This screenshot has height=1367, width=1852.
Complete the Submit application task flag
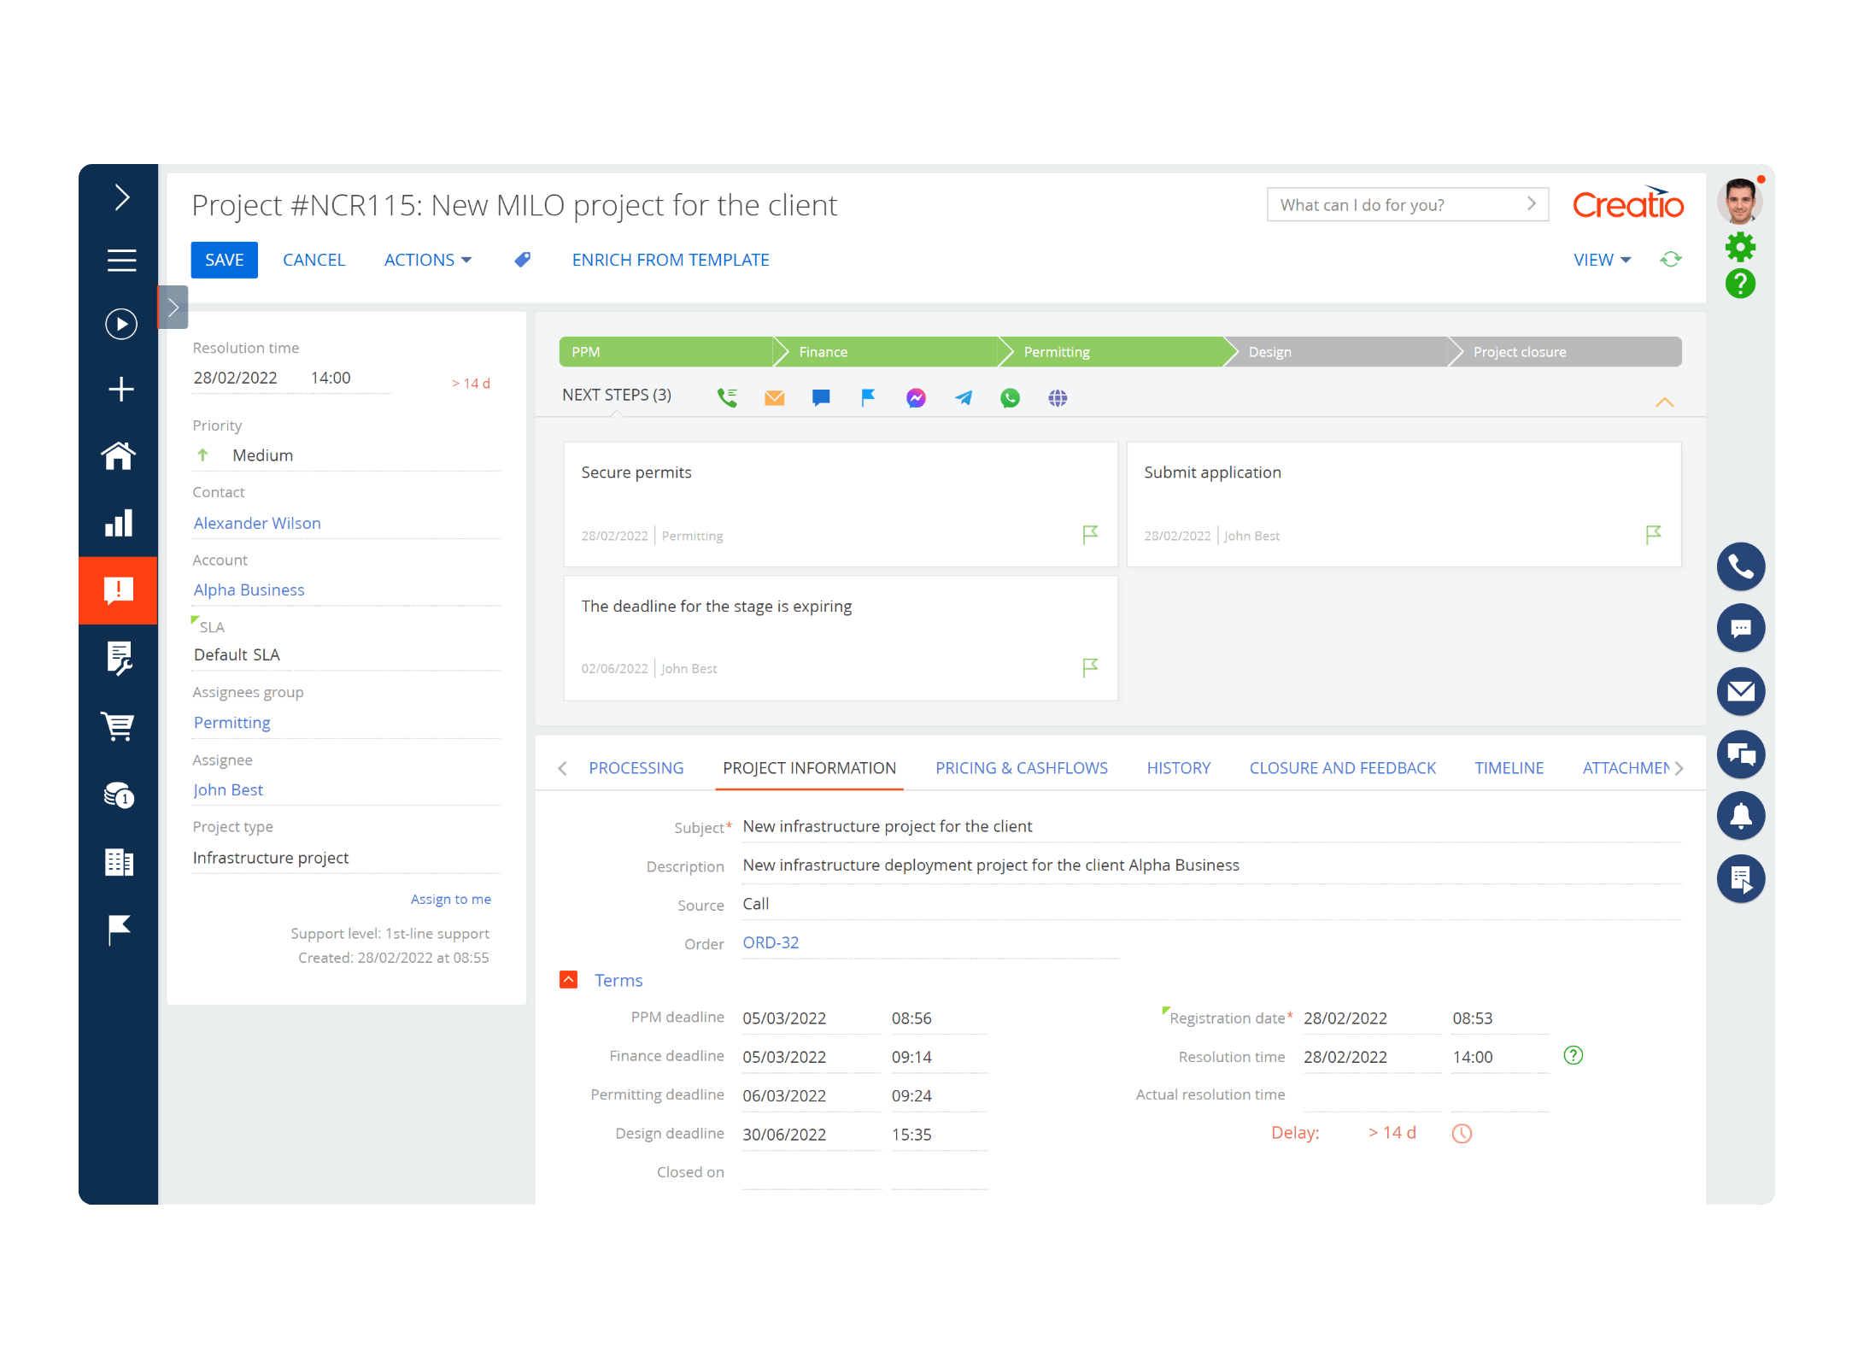tap(1653, 535)
